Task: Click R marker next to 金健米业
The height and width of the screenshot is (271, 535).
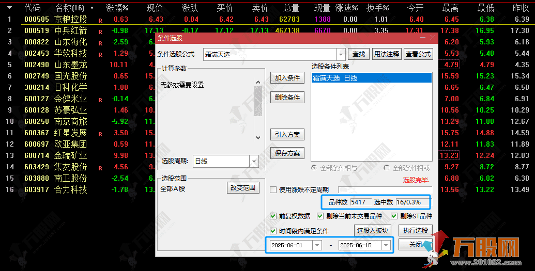Action: point(100,100)
